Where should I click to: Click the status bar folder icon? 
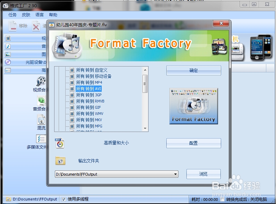[x=8, y=199]
